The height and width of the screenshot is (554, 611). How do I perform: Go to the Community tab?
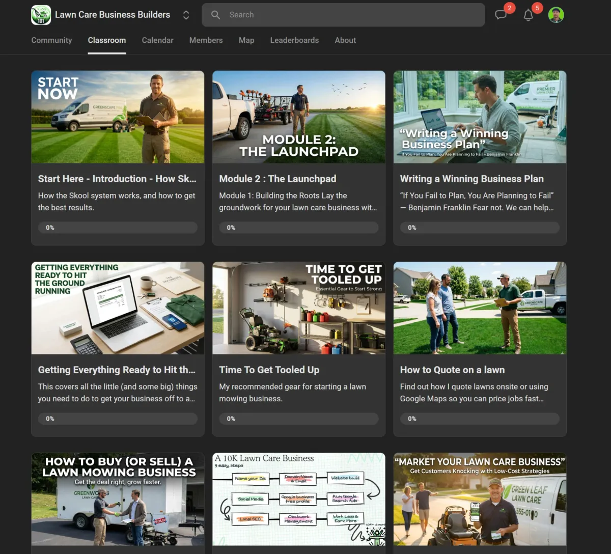click(51, 40)
